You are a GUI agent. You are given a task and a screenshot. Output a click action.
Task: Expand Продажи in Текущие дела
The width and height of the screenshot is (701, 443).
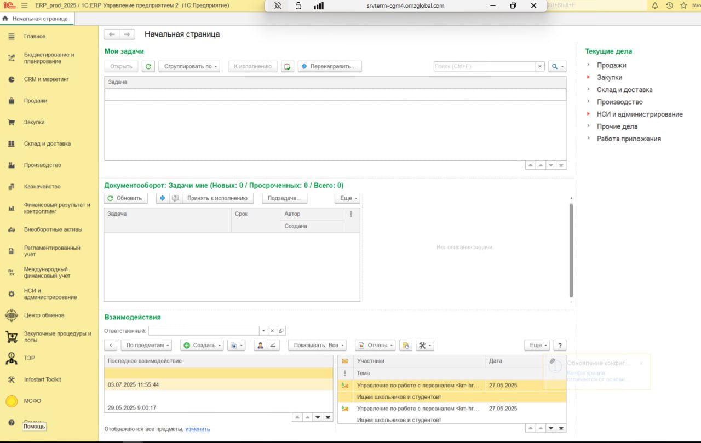tap(611, 65)
